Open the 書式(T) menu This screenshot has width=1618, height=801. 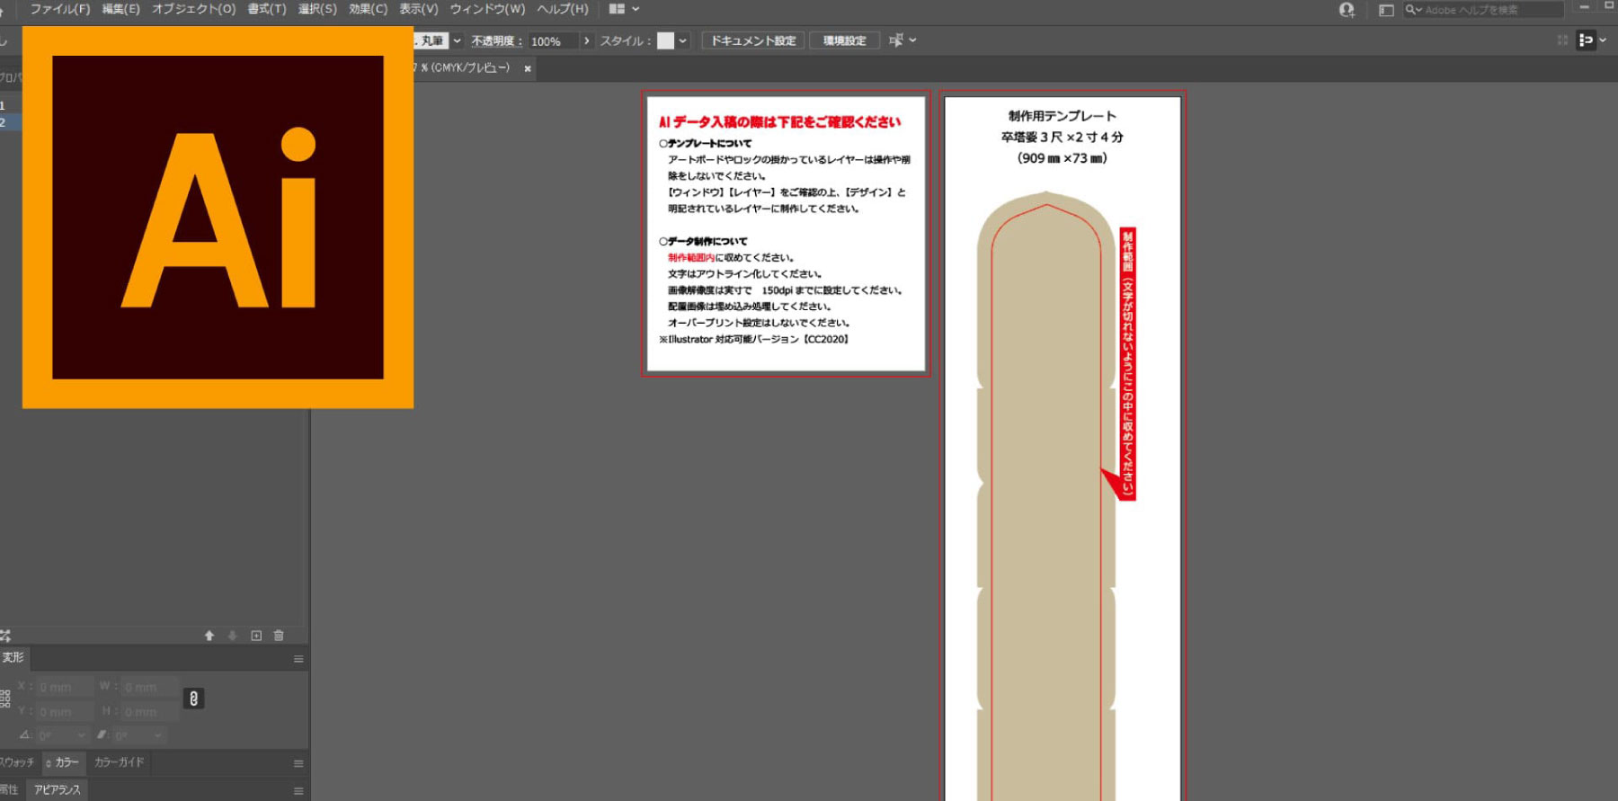tap(267, 9)
